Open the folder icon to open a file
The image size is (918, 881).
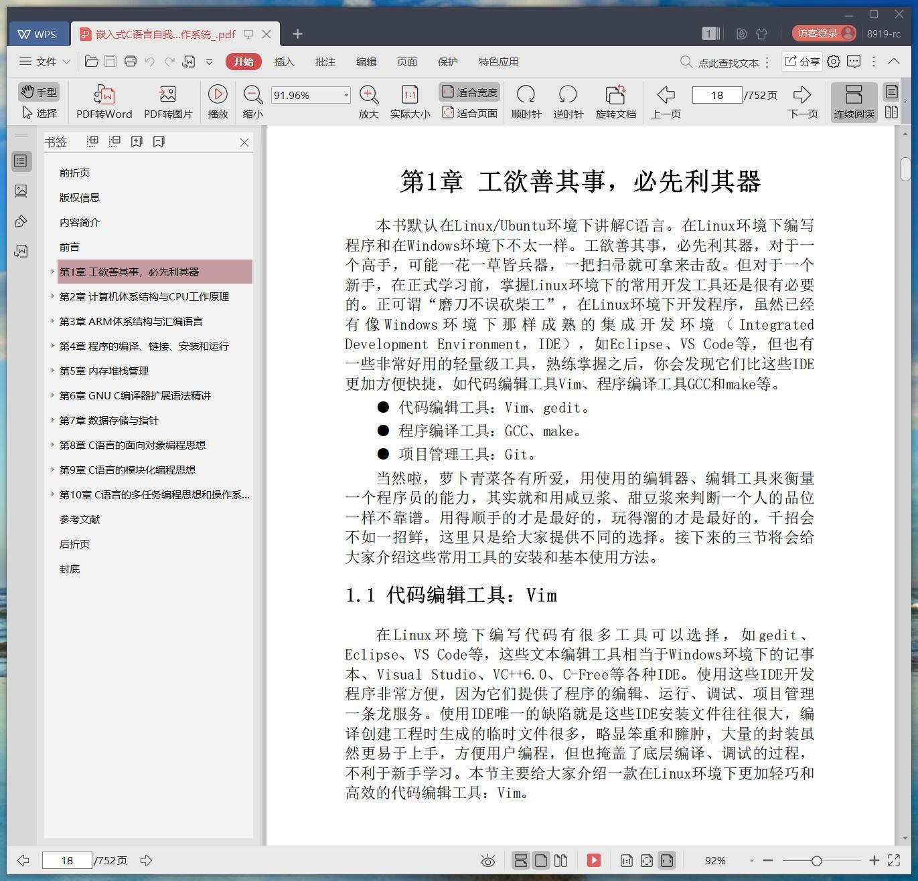click(92, 62)
